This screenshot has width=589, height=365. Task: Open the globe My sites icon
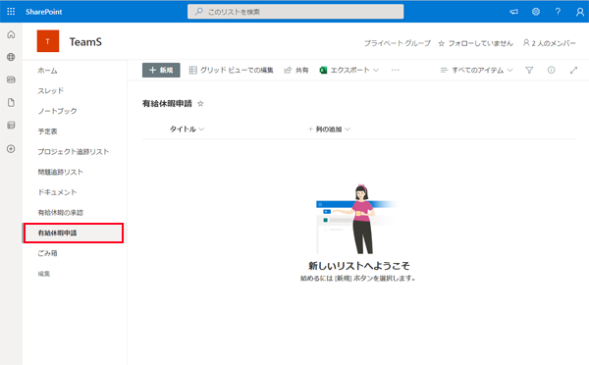coord(11,57)
